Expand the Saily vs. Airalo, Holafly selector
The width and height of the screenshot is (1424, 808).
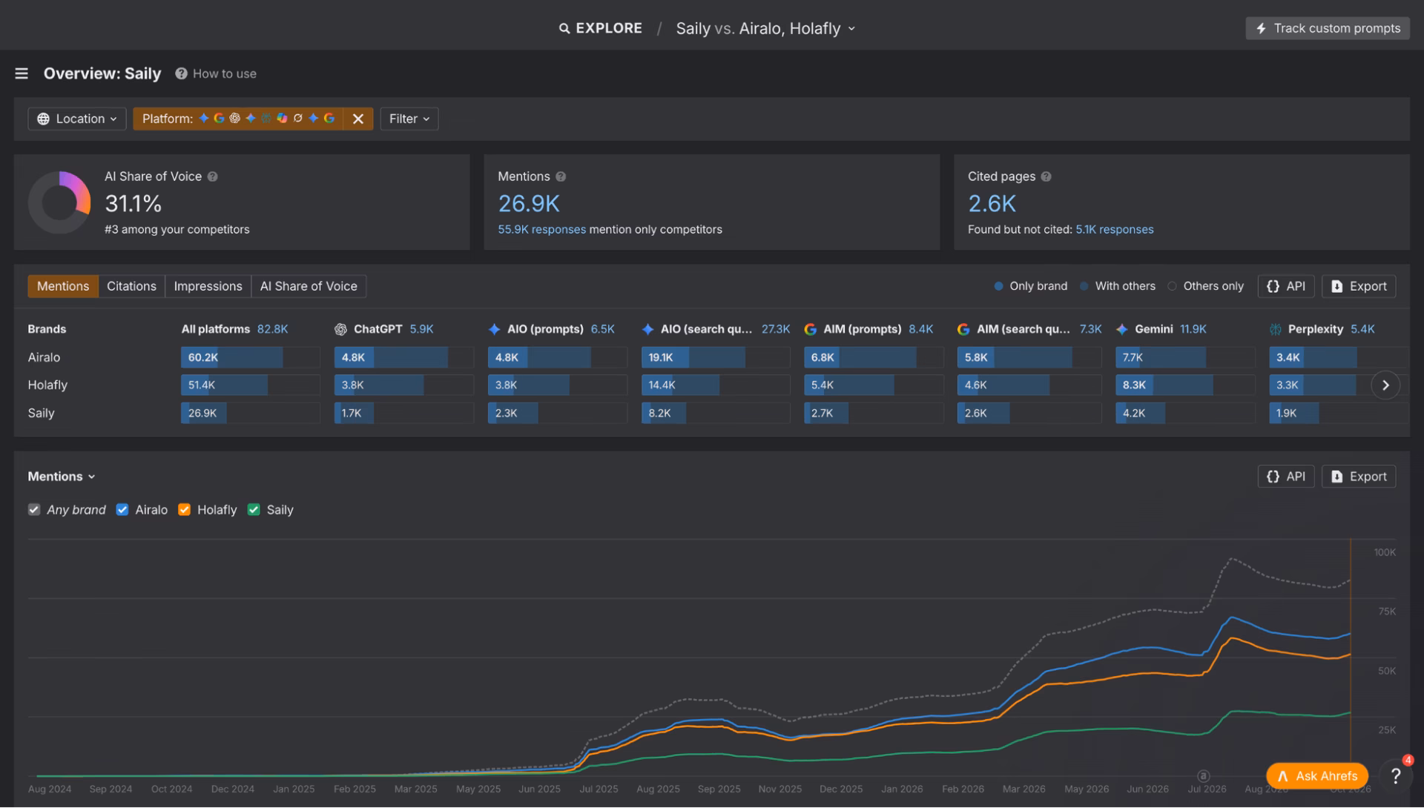pos(765,28)
